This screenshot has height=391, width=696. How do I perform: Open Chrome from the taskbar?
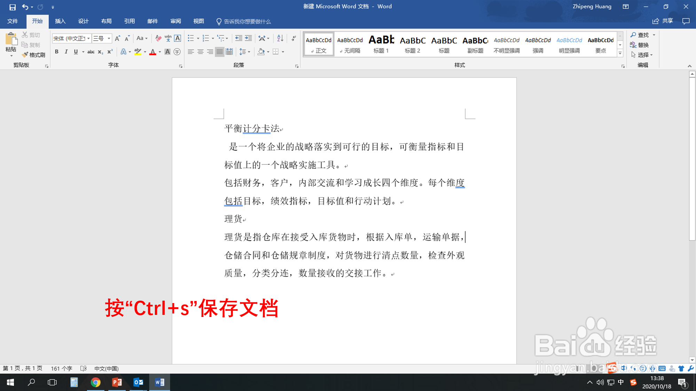[x=96, y=382]
